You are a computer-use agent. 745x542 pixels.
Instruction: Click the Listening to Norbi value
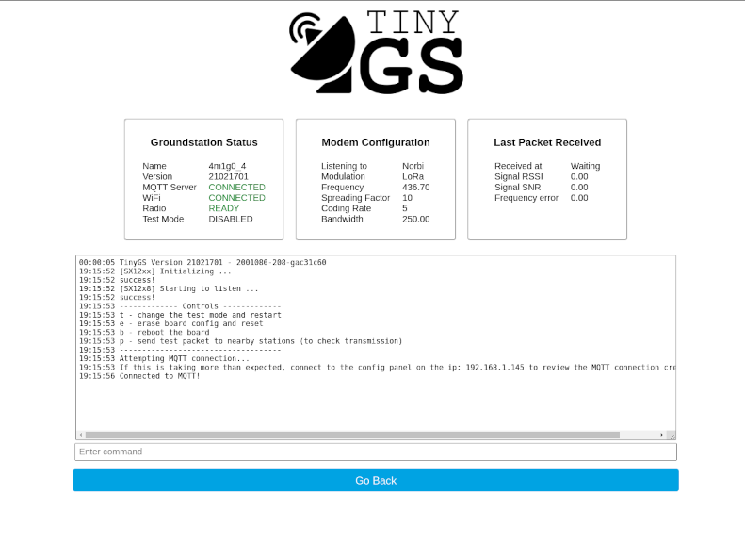413,166
